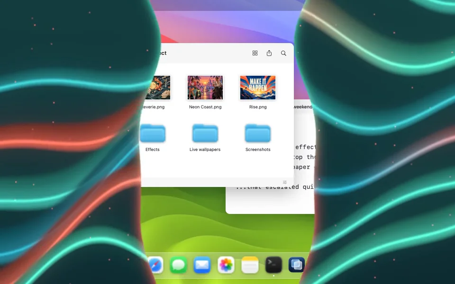The height and width of the screenshot is (284, 455).
Task: Click the sliders icon at the file window's bottom corner
Action: point(285,182)
